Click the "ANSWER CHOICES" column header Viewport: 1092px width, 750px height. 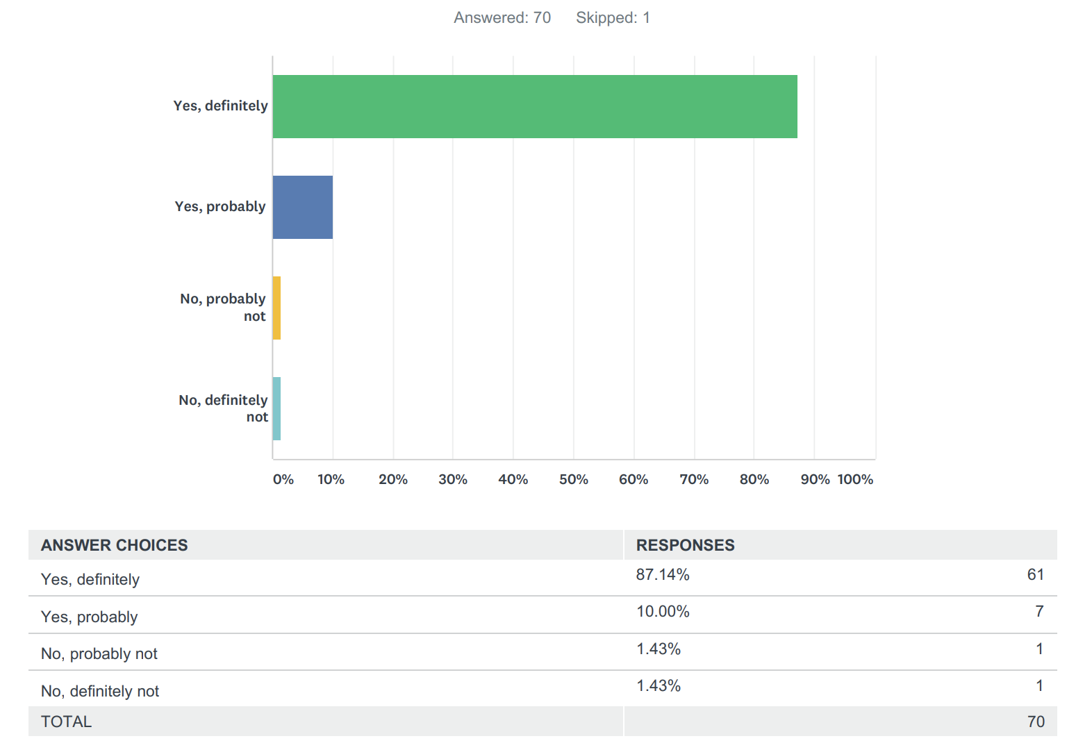click(x=115, y=545)
